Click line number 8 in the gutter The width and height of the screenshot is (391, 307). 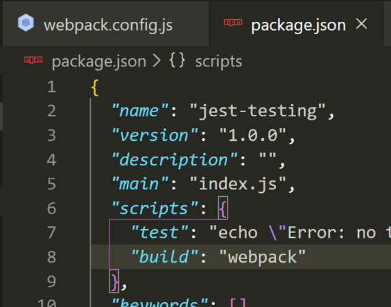tap(51, 257)
